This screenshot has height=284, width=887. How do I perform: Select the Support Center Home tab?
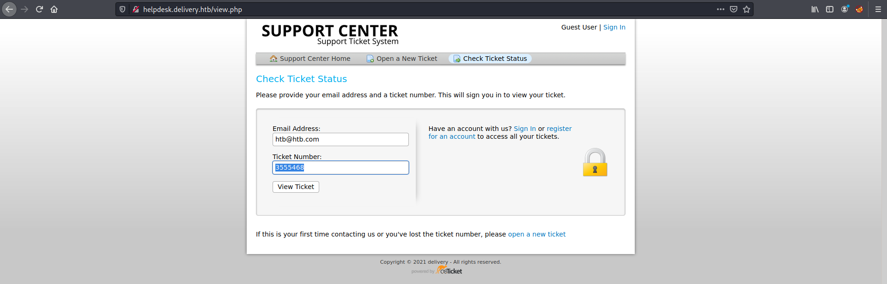coord(310,59)
